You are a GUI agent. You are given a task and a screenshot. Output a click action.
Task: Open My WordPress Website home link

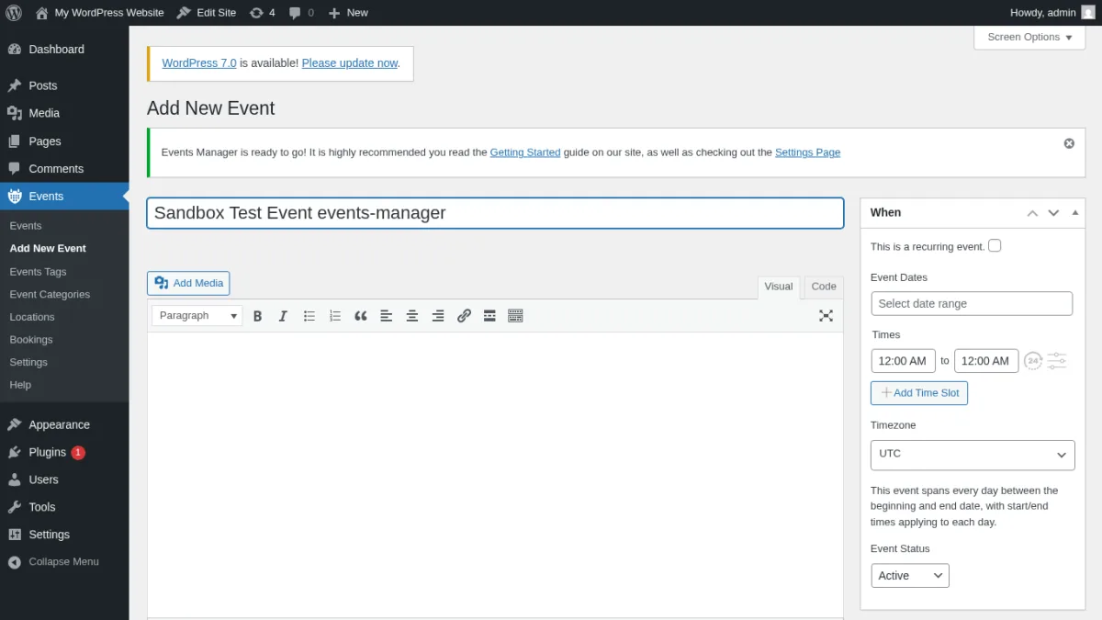click(99, 13)
